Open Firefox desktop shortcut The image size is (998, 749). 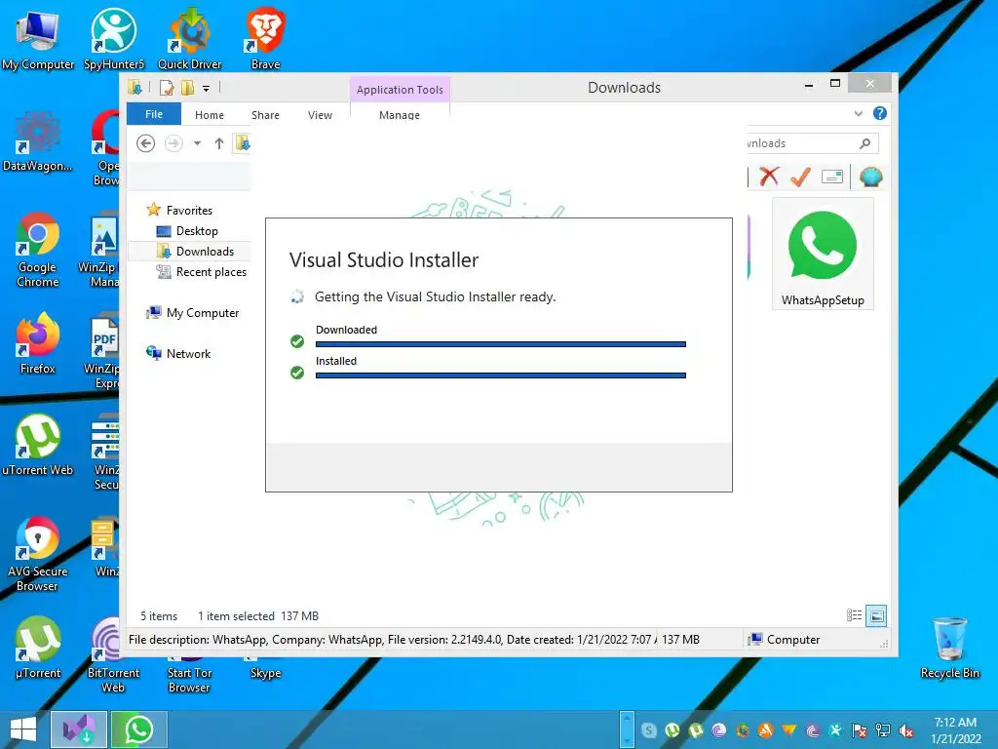tap(38, 344)
